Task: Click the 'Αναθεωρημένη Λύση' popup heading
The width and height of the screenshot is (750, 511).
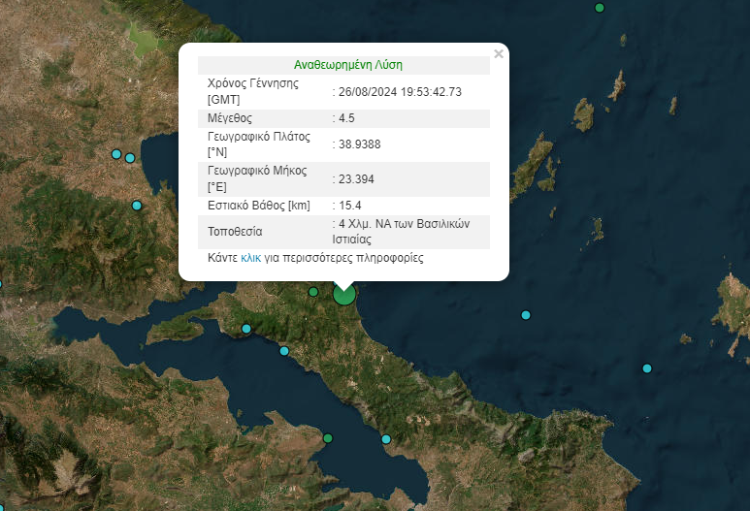Action: (x=347, y=65)
